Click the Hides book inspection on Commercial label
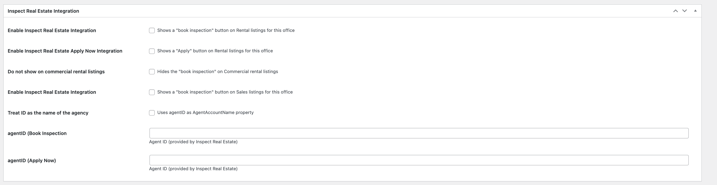The image size is (717, 185). (217, 72)
